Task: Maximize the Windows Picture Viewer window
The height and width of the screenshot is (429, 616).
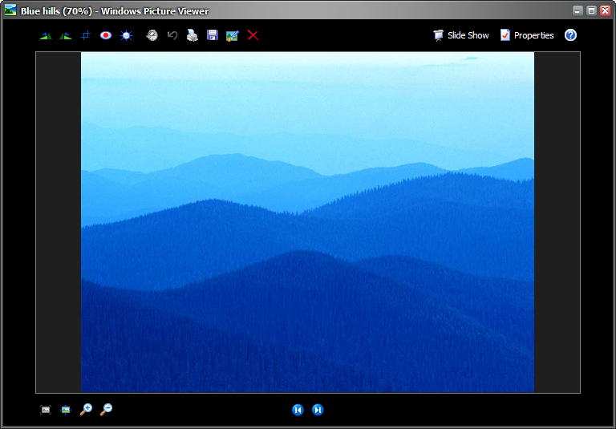Action: (591, 10)
